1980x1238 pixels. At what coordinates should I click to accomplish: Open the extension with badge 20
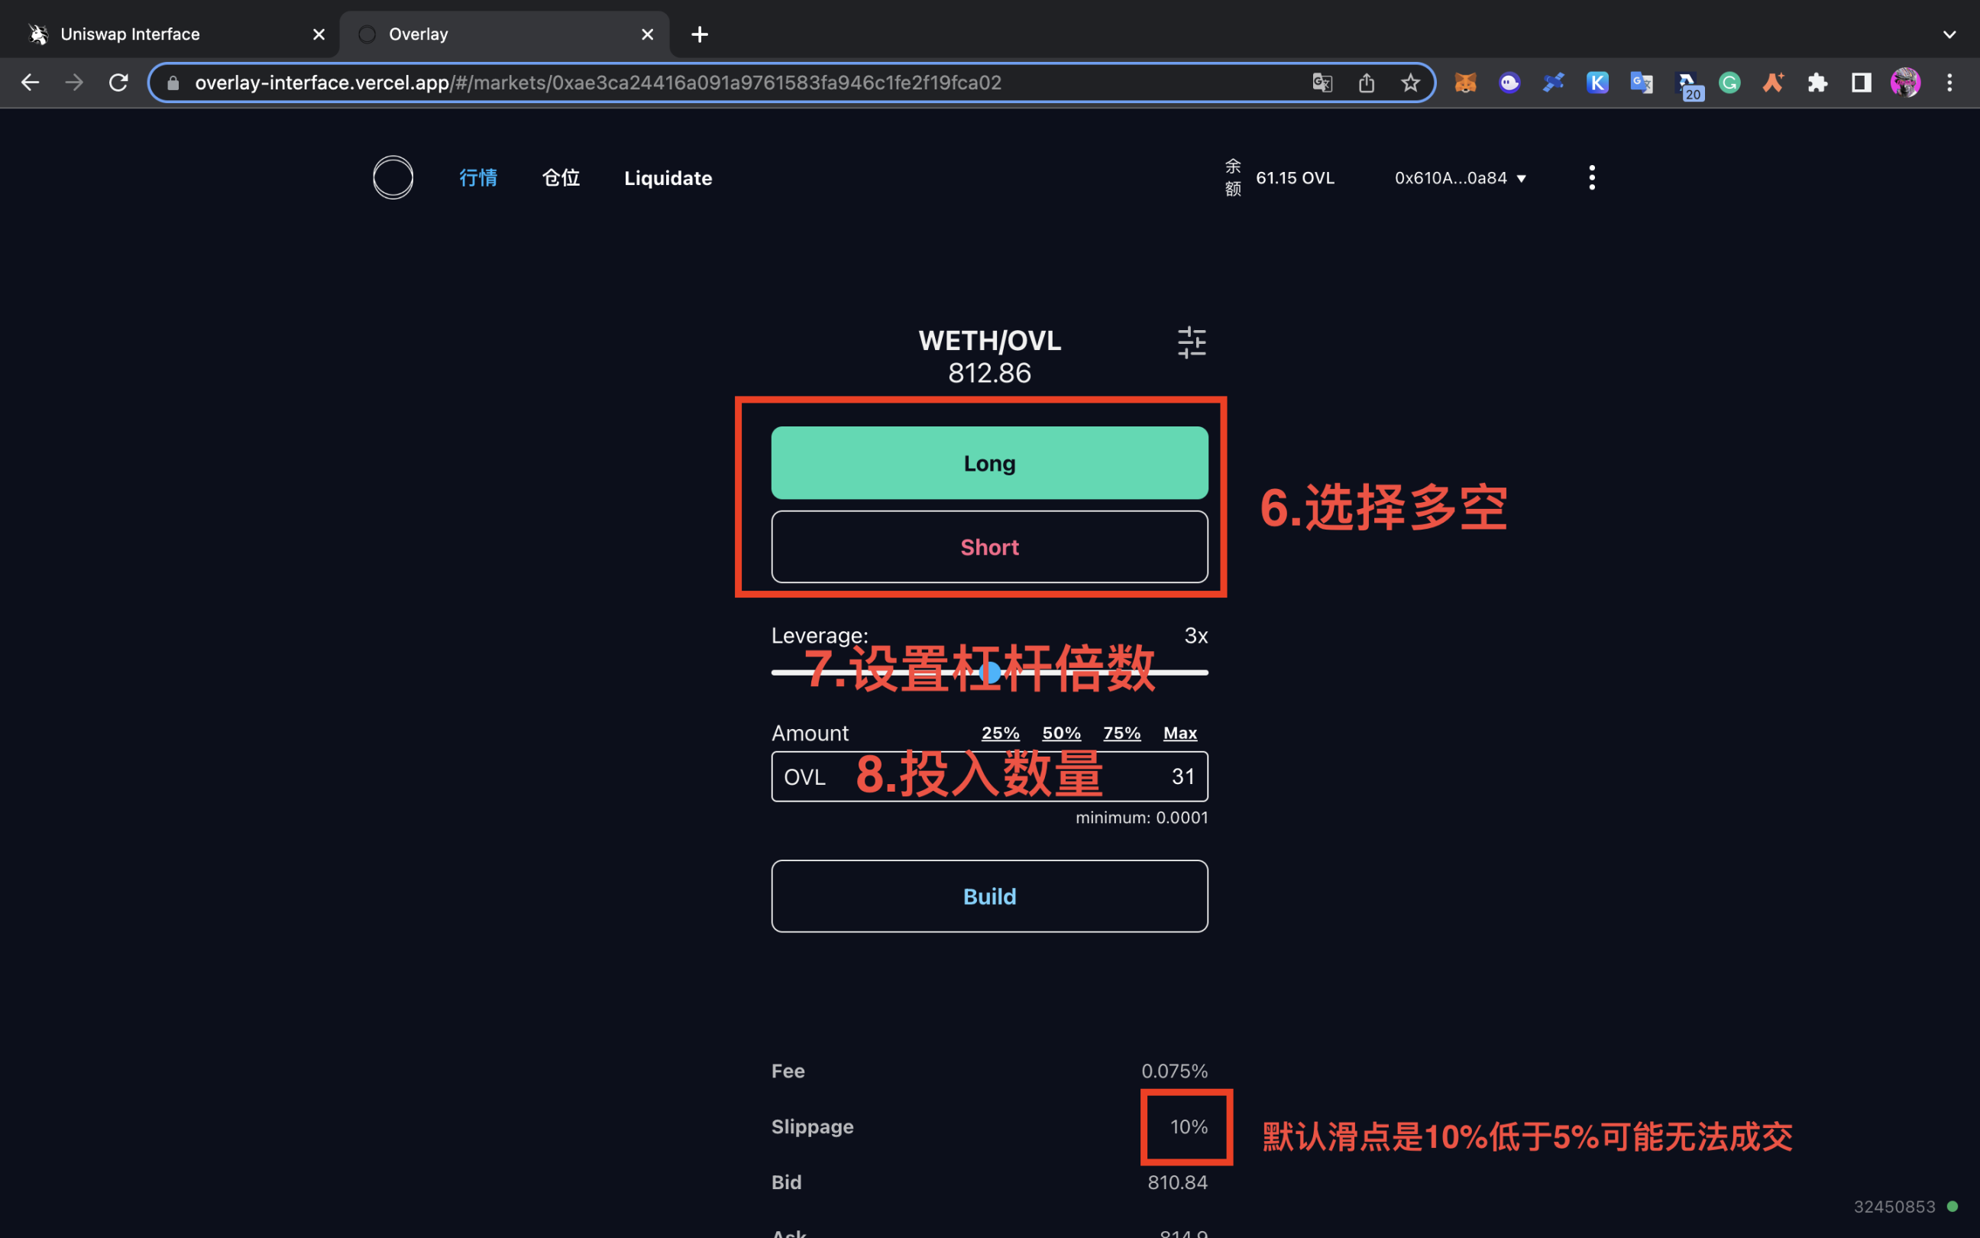[1688, 84]
